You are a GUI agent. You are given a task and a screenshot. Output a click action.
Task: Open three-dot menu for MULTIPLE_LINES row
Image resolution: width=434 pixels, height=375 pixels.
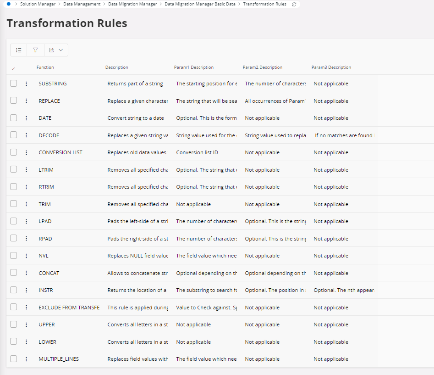point(26,359)
